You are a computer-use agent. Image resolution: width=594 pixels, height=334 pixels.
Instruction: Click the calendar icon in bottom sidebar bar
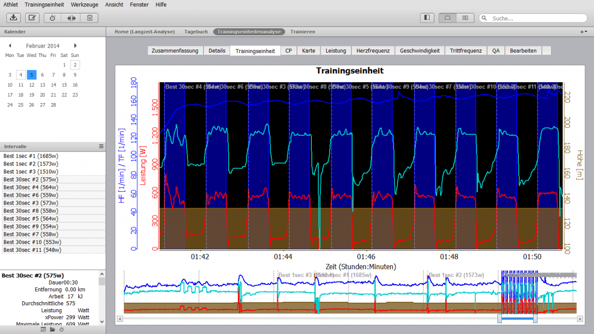(x=44, y=330)
